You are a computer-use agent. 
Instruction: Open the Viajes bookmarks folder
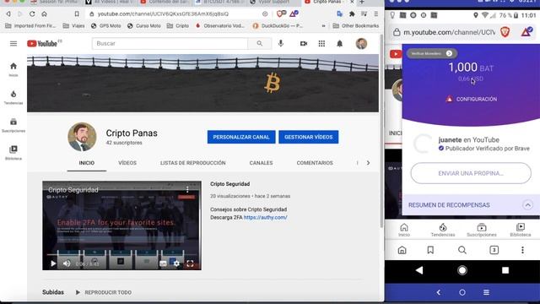tap(73, 26)
